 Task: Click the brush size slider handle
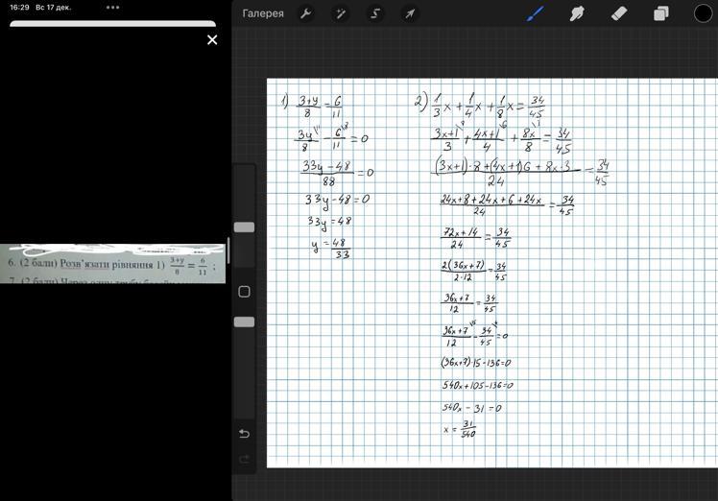point(244,227)
